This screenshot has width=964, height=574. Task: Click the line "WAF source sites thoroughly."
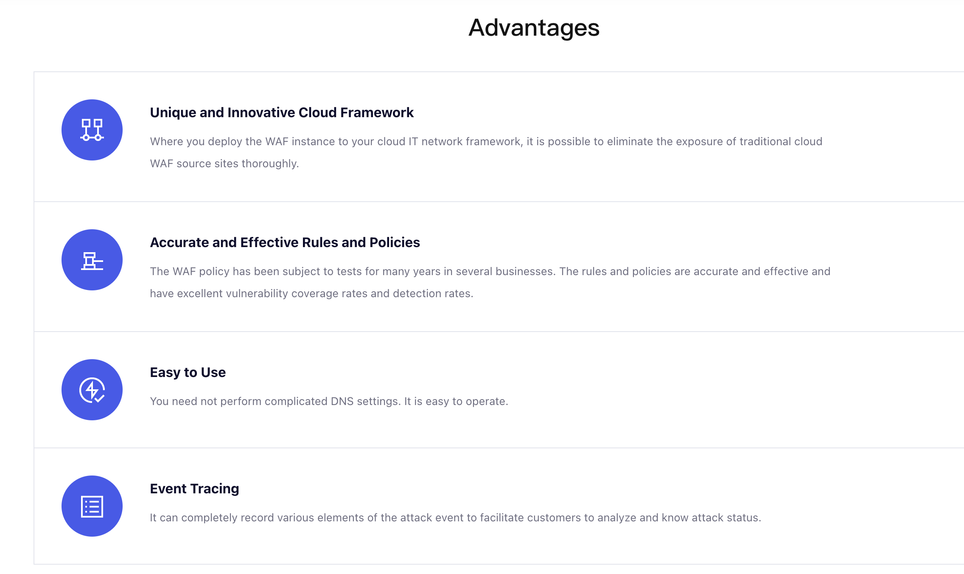224,163
